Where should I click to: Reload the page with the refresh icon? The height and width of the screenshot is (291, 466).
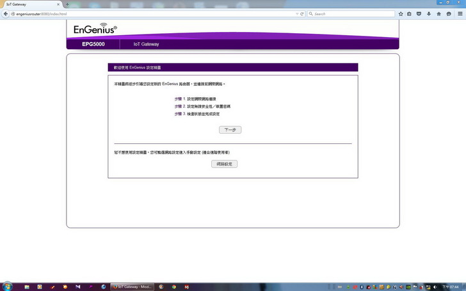[x=302, y=14]
